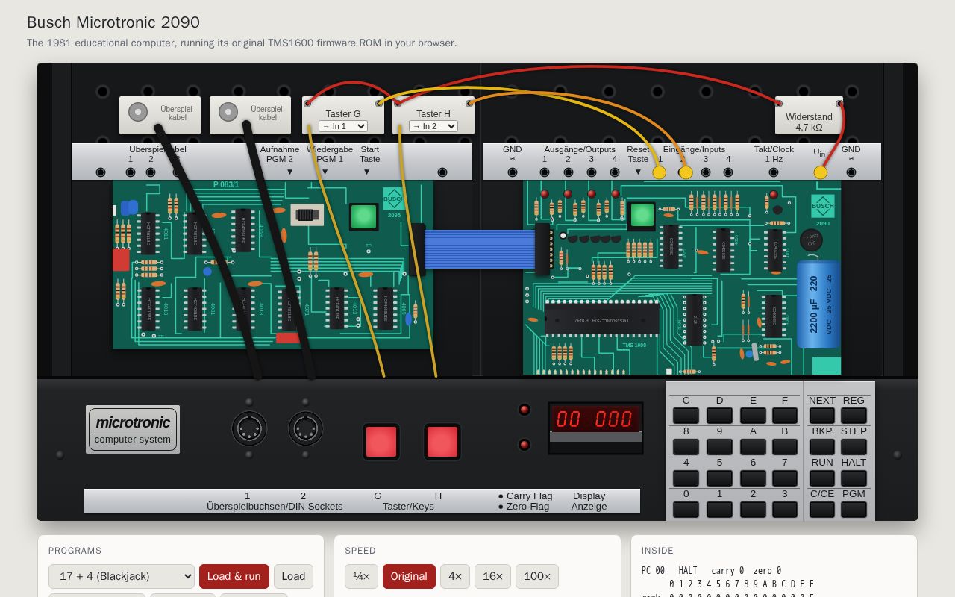This screenshot has height=597, width=955.
Task: Tap the STEP key on the keypad
Action: [x=854, y=446]
